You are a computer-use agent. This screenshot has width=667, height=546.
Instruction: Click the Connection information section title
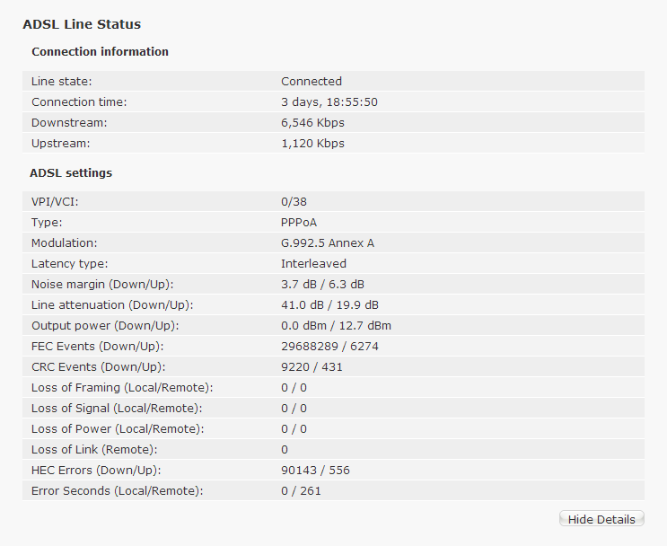(100, 51)
